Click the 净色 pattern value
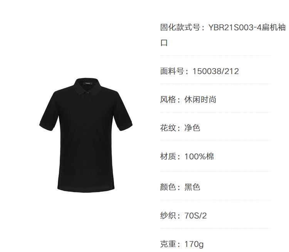 (192, 128)
